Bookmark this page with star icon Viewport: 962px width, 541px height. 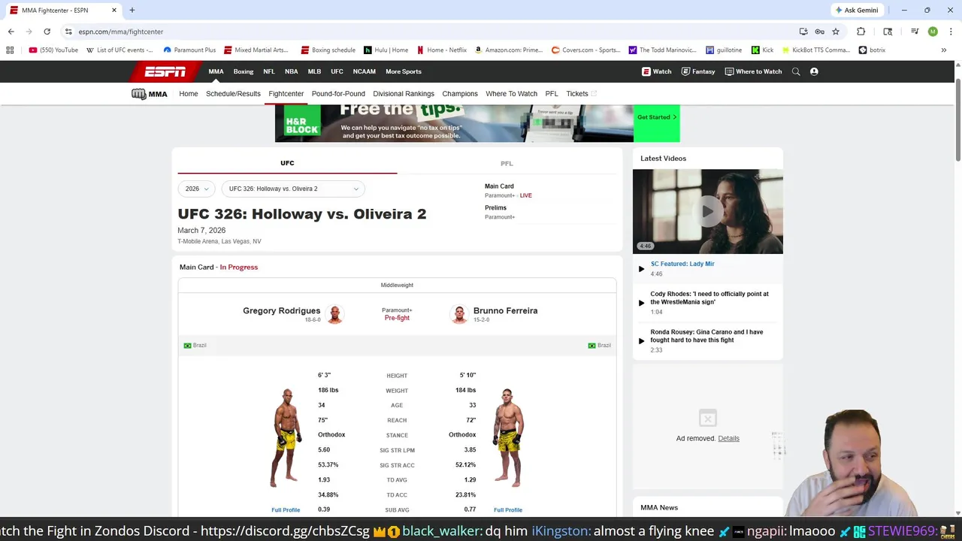(x=835, y=32)
